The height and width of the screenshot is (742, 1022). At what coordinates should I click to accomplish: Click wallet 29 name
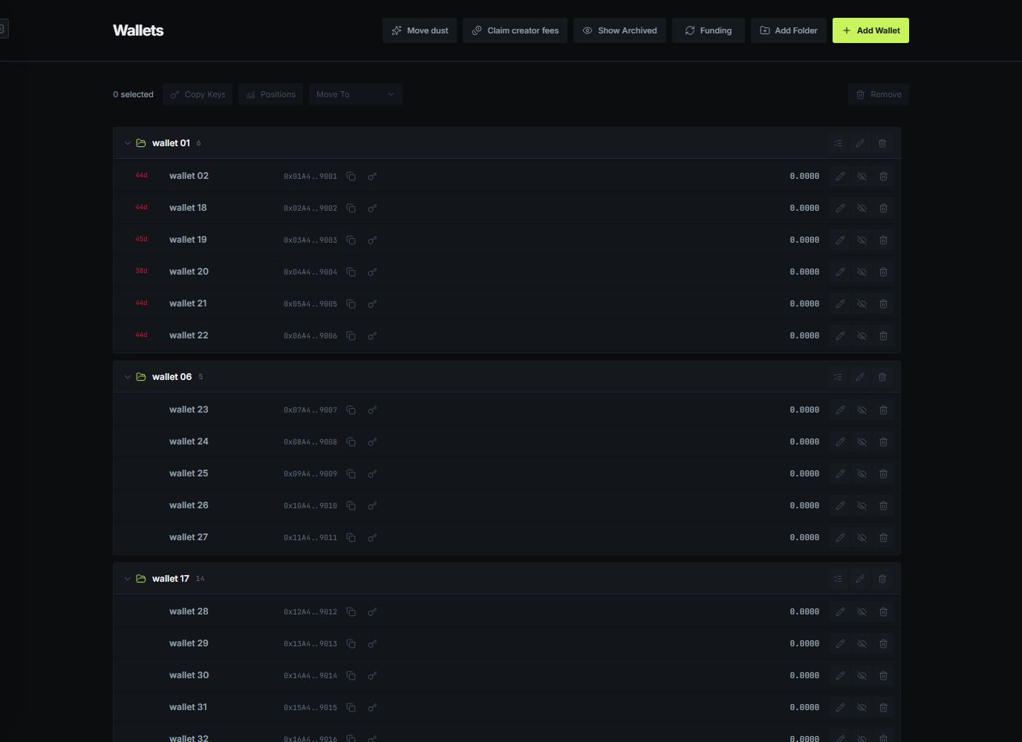189,643
